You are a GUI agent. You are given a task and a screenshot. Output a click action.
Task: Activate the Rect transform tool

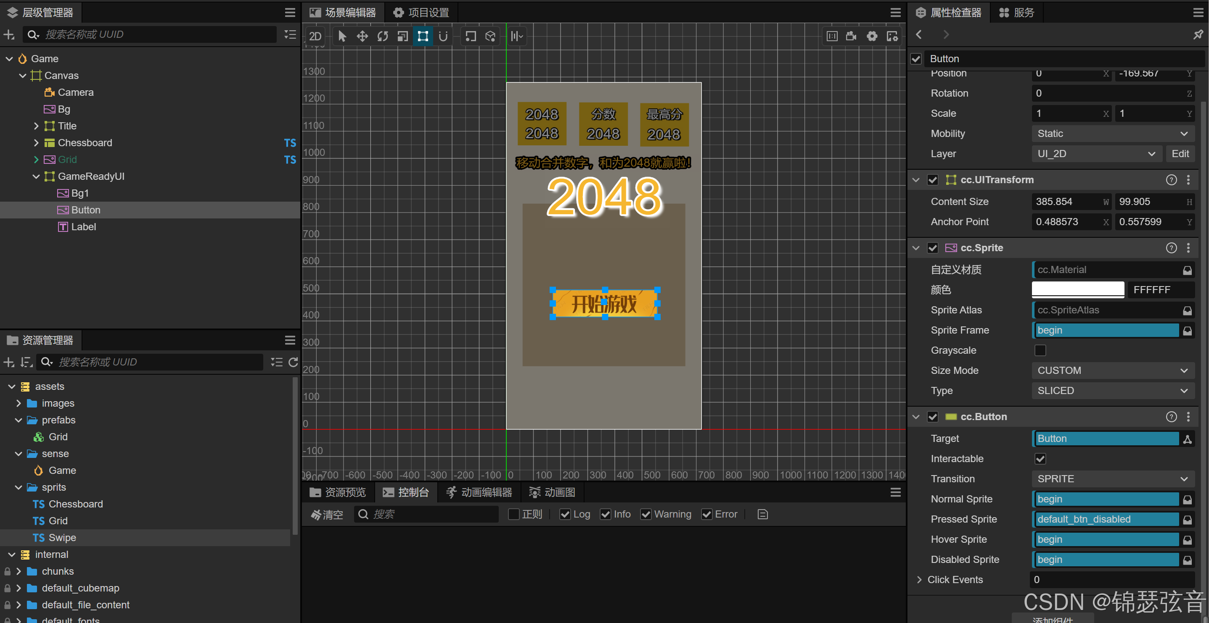click(423, 36)
